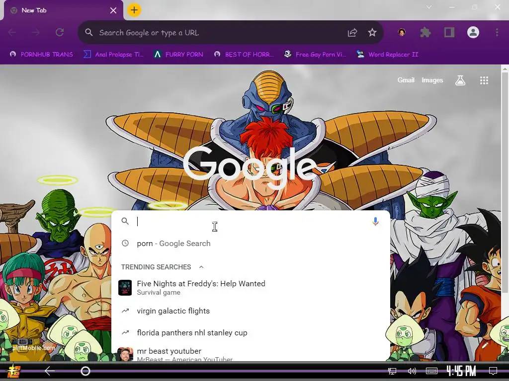The height and width of the screenshot is (381, 509).
Task: Close the New Tab tab
Action: tap(113, 11)
